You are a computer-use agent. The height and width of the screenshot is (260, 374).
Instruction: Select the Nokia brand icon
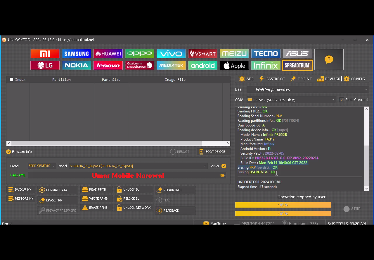click(77, 65)
